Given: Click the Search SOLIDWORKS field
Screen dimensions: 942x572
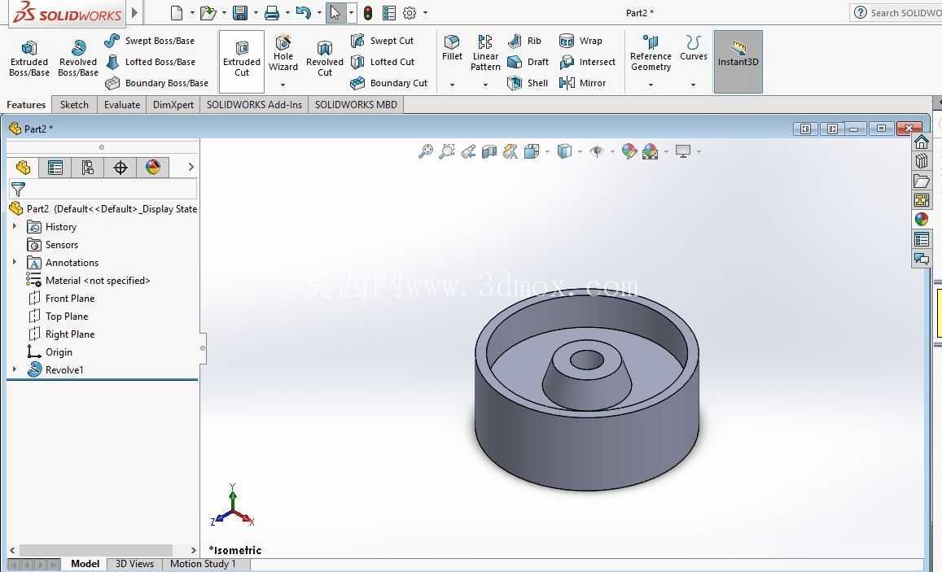Looking at the screenshot, I should click(896, 12).
